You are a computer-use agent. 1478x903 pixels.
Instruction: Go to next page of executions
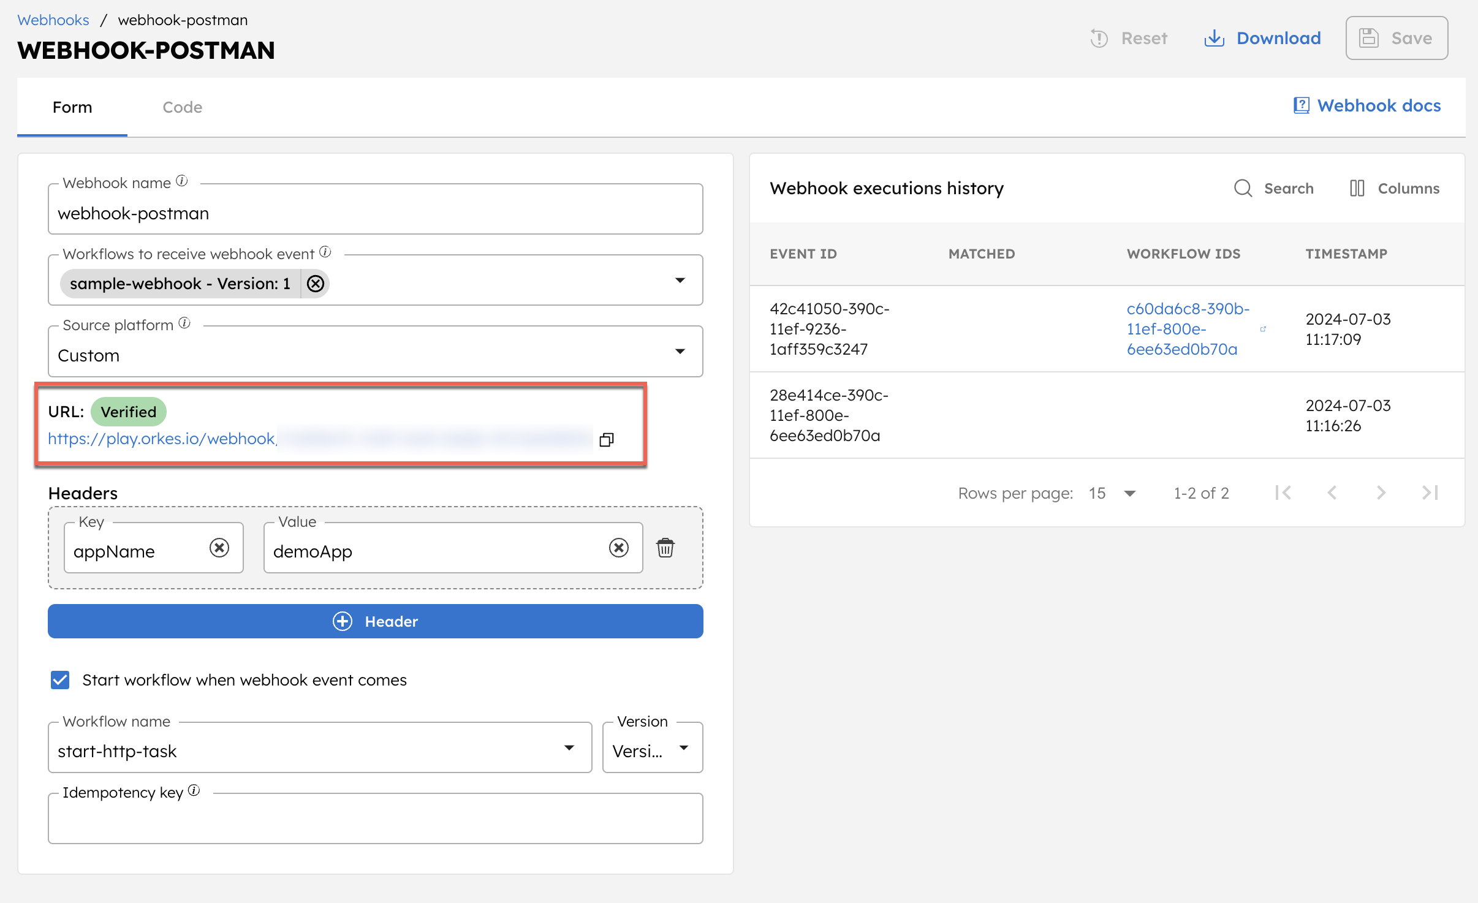[x=1381, y=493]
